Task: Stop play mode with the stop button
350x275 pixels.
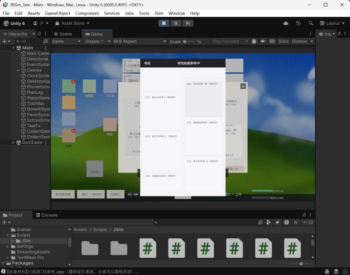Action: coord(164,23)
